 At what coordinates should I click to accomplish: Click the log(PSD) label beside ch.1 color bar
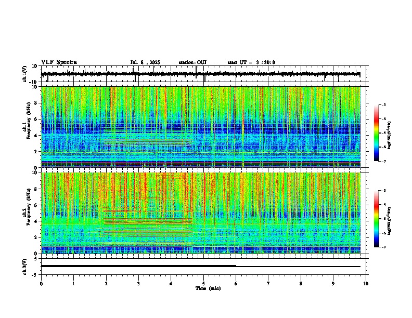pos(389,135)
